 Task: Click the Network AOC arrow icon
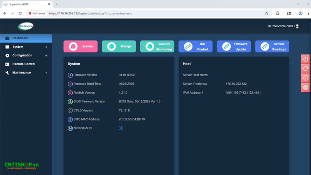[121, 128]
